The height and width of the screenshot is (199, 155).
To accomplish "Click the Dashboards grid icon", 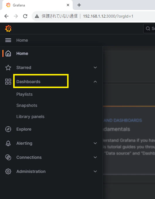I will click(8, 82).
